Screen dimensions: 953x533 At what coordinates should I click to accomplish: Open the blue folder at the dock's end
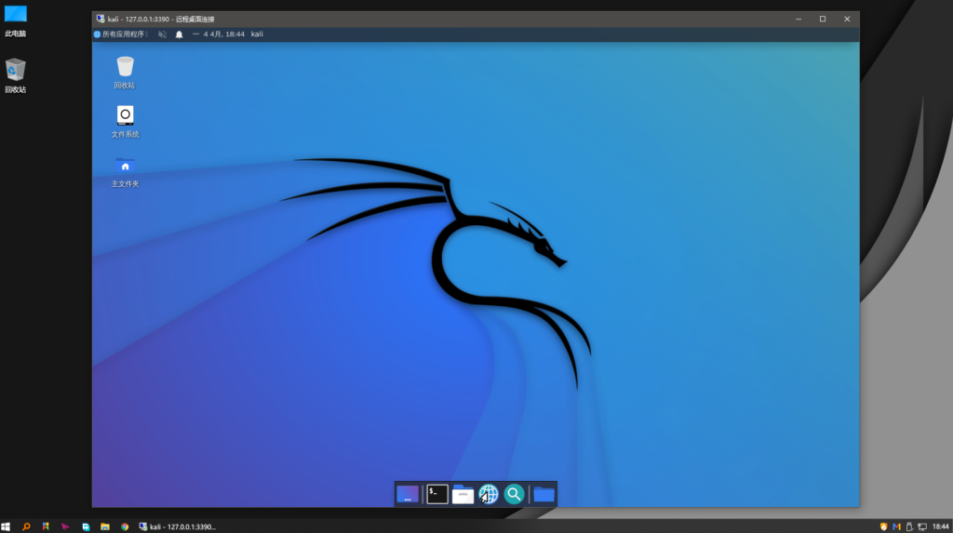click(544, 494)
